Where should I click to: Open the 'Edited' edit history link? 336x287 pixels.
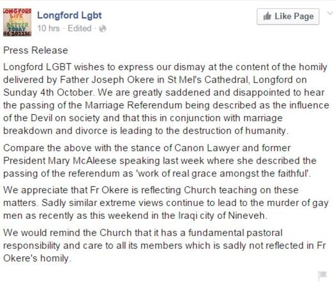(x=79, y=29)
